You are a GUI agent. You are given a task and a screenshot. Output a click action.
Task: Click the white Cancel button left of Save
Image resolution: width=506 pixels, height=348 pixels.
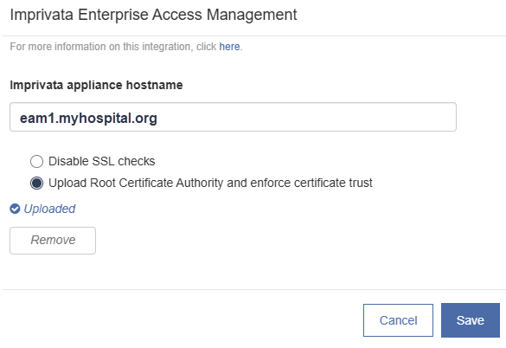pyautogui.click(x=398, y=320)
